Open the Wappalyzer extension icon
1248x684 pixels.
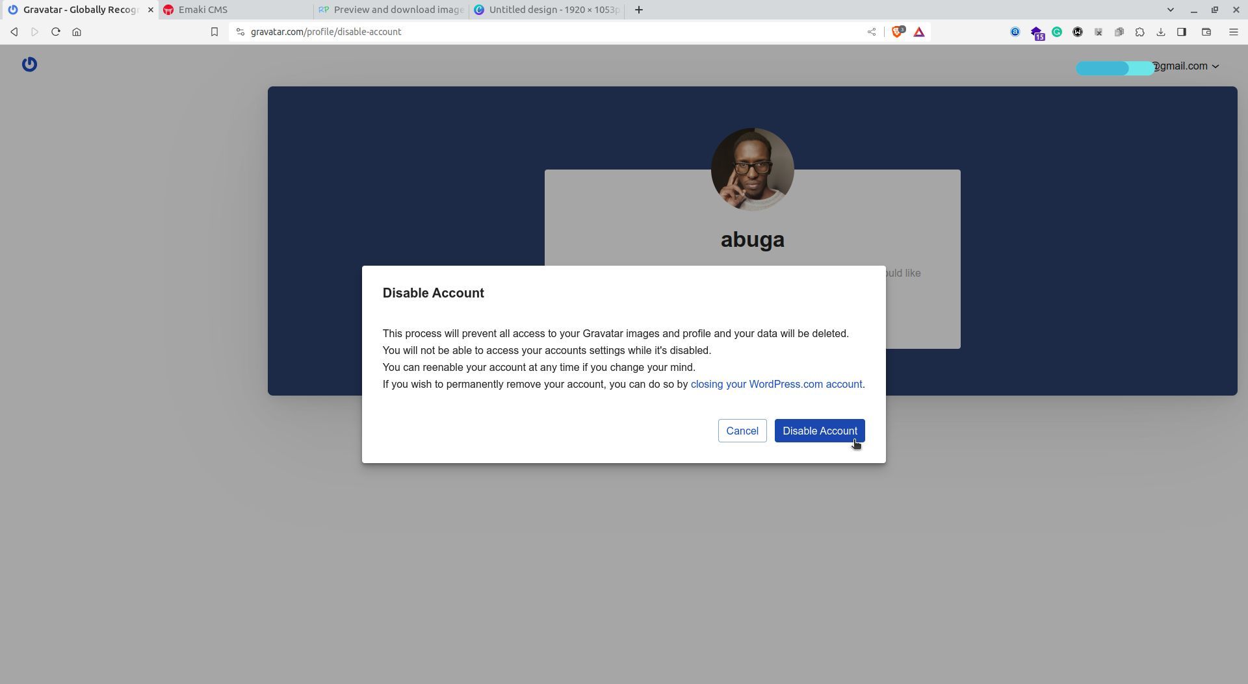(1078, 31)
